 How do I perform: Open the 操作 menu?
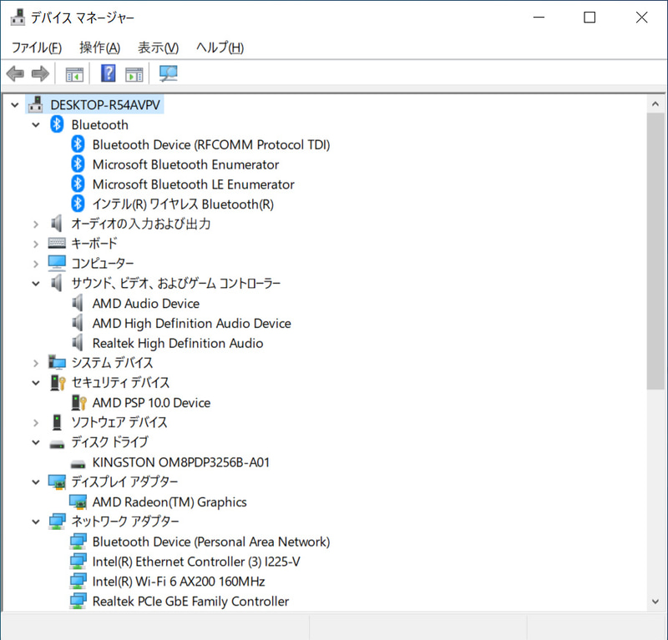[x=99, y=48]
